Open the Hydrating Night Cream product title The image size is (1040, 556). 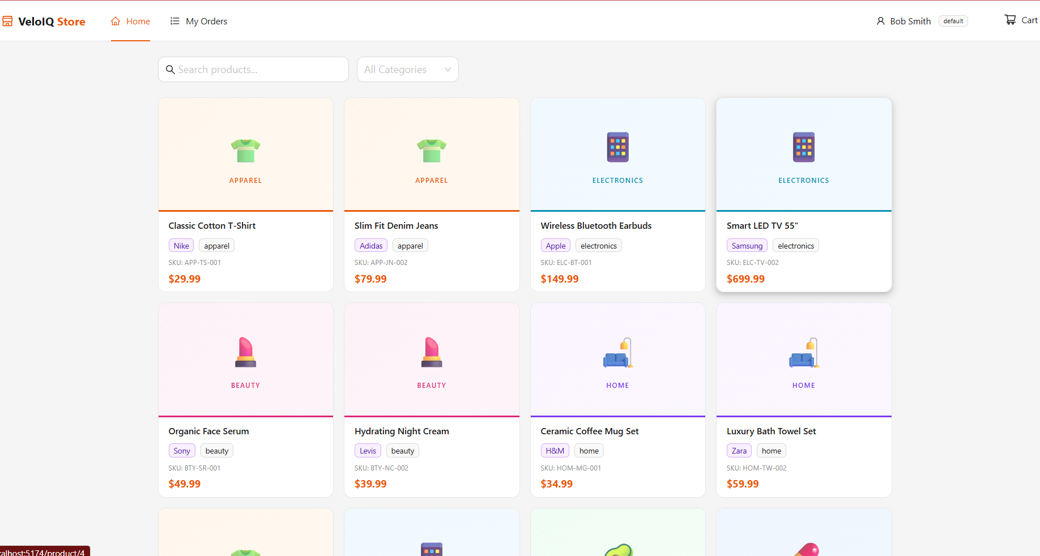point(402,431)
